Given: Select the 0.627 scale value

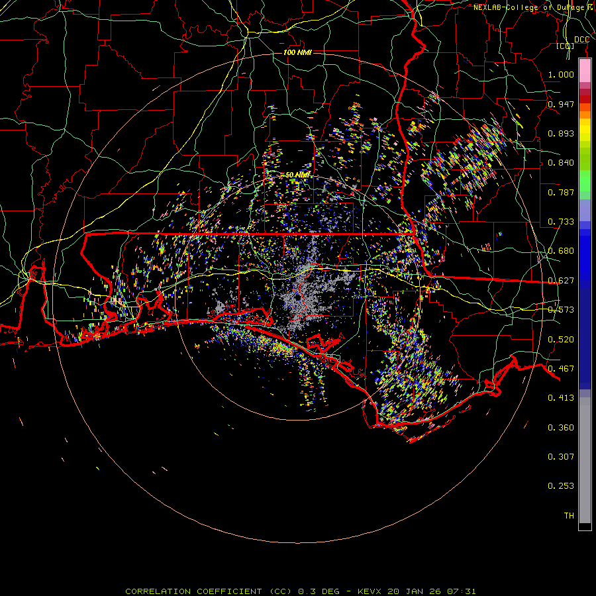Looking at the screenshot, I should [x=561, y=281].
